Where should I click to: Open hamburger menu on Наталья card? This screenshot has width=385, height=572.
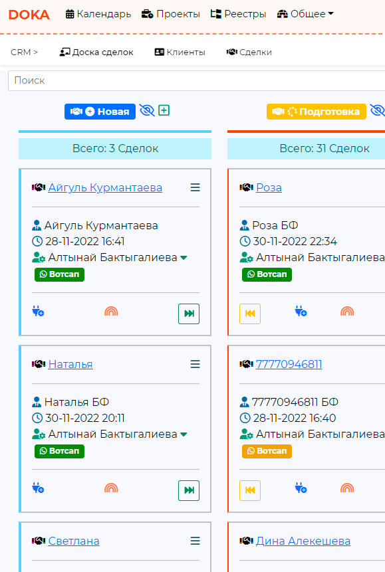pos(195,364)
